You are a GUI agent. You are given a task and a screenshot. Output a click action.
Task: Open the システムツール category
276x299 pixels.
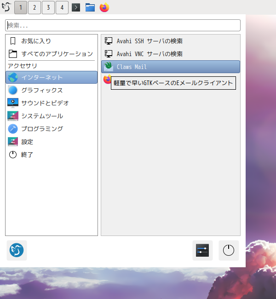tap(52, 116)
